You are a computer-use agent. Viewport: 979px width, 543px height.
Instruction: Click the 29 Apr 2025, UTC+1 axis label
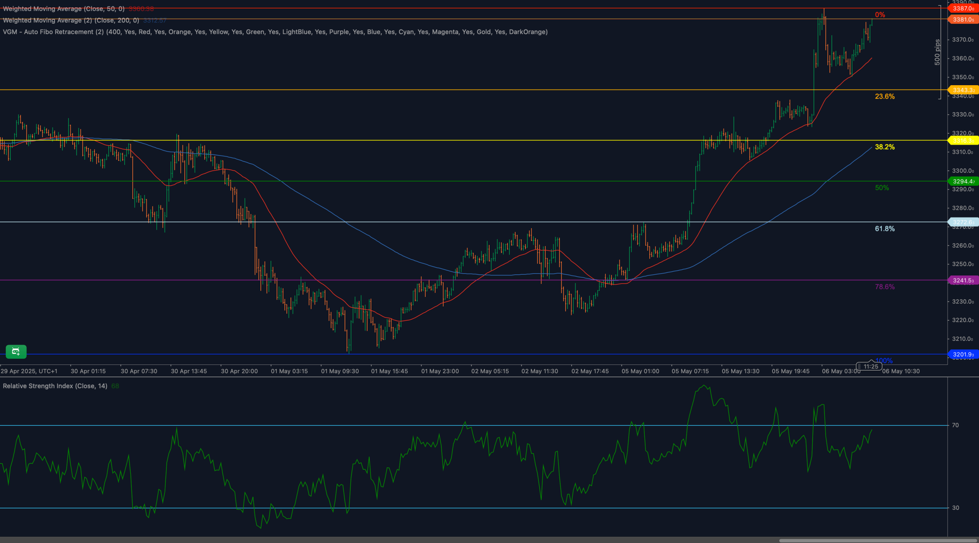click(x=29, y=371)
